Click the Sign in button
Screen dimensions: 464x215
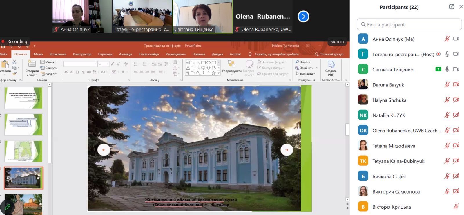[x=337, y=41]
